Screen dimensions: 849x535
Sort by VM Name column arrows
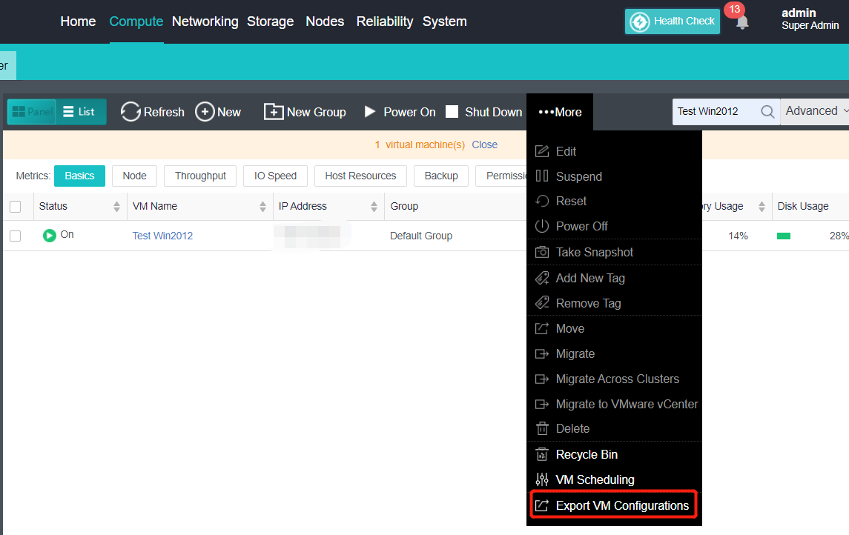click(x=262, y=207)
